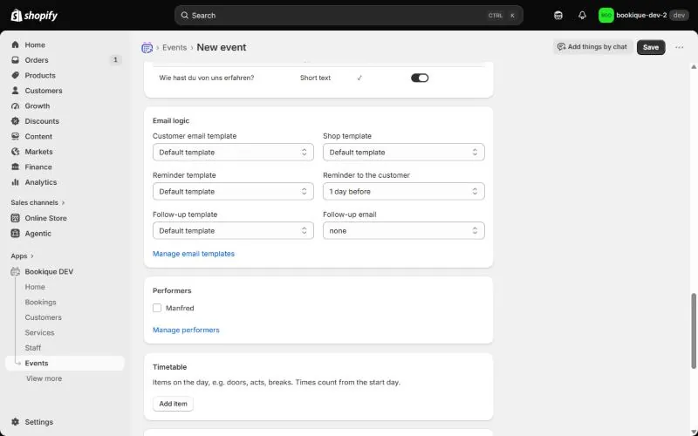Click the Home house icon in sidebar

tap(16, 45)
